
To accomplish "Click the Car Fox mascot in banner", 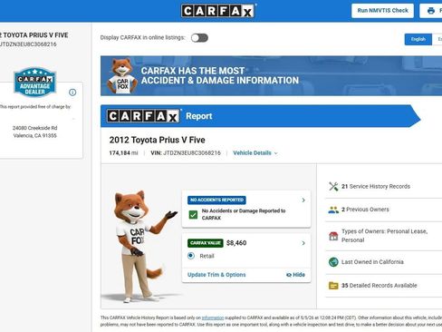I will 122,76.
